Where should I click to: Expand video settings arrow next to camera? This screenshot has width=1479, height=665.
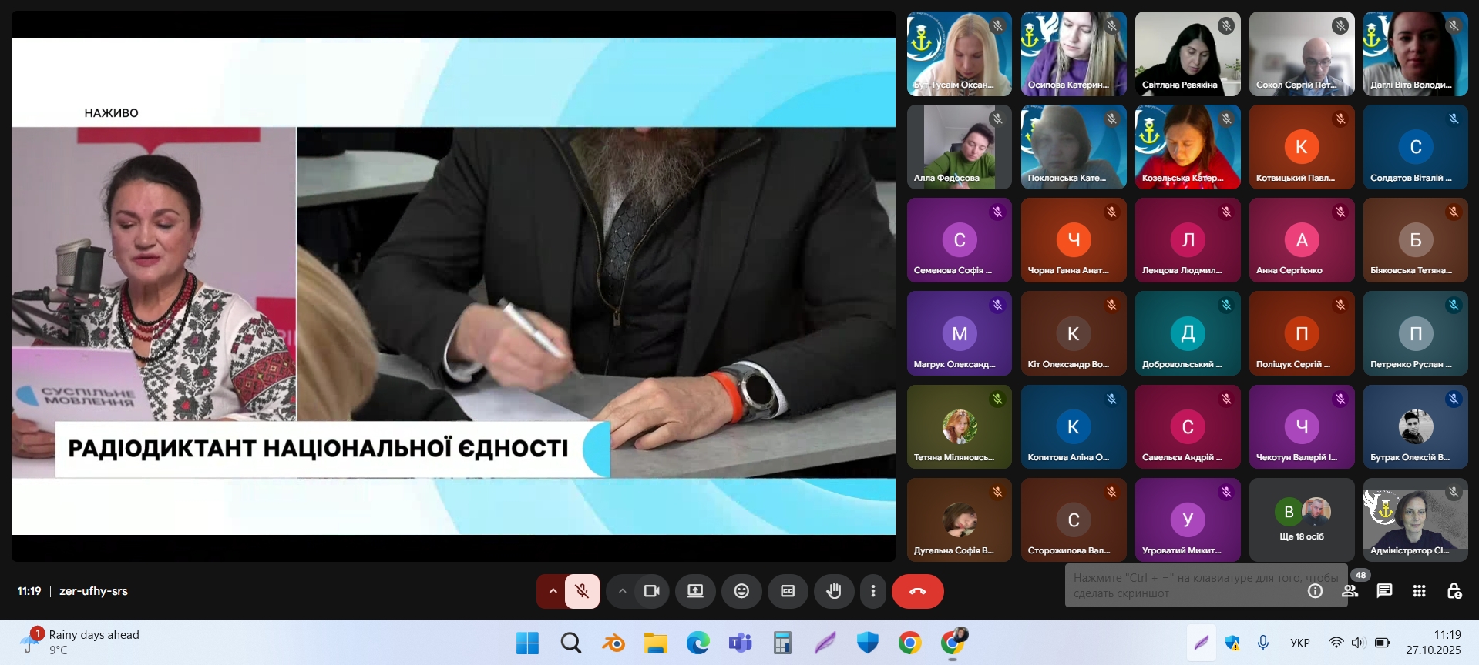pyautogui.click(x=622, y=591)
